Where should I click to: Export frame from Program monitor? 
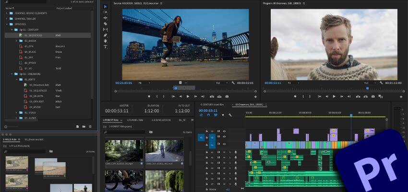[373, 96]
